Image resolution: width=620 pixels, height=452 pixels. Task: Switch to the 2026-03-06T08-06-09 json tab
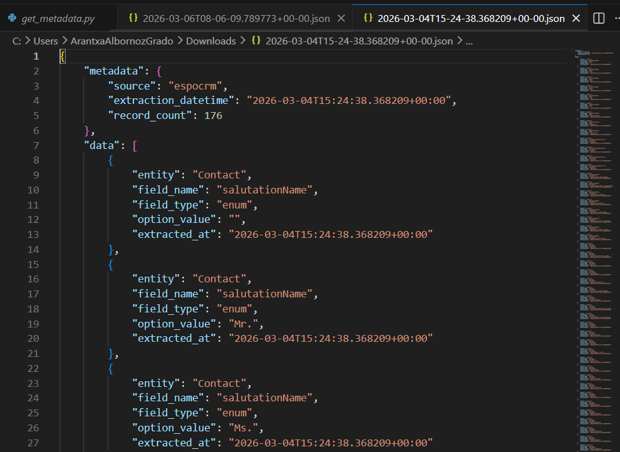coord(236,18)
